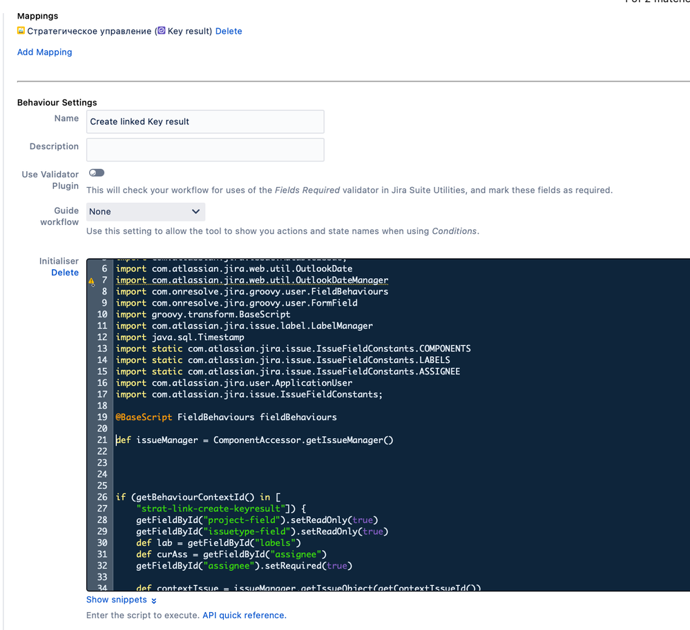Click the Add Mapping link
Screen dimensions: 690x630
pos(44,52)
